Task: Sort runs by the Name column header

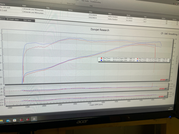Action: coord(3,4)
